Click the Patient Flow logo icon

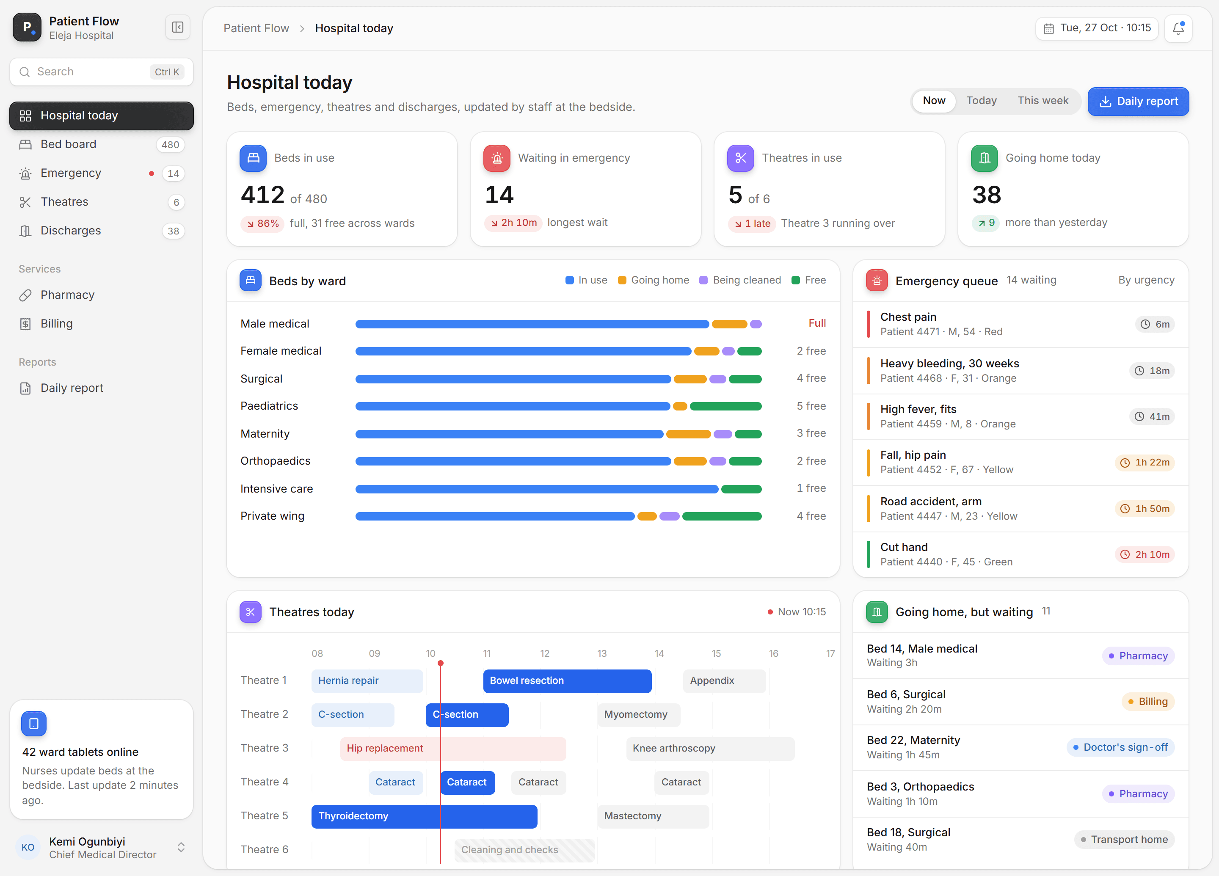pyautogui.click(x=27, y=28)
